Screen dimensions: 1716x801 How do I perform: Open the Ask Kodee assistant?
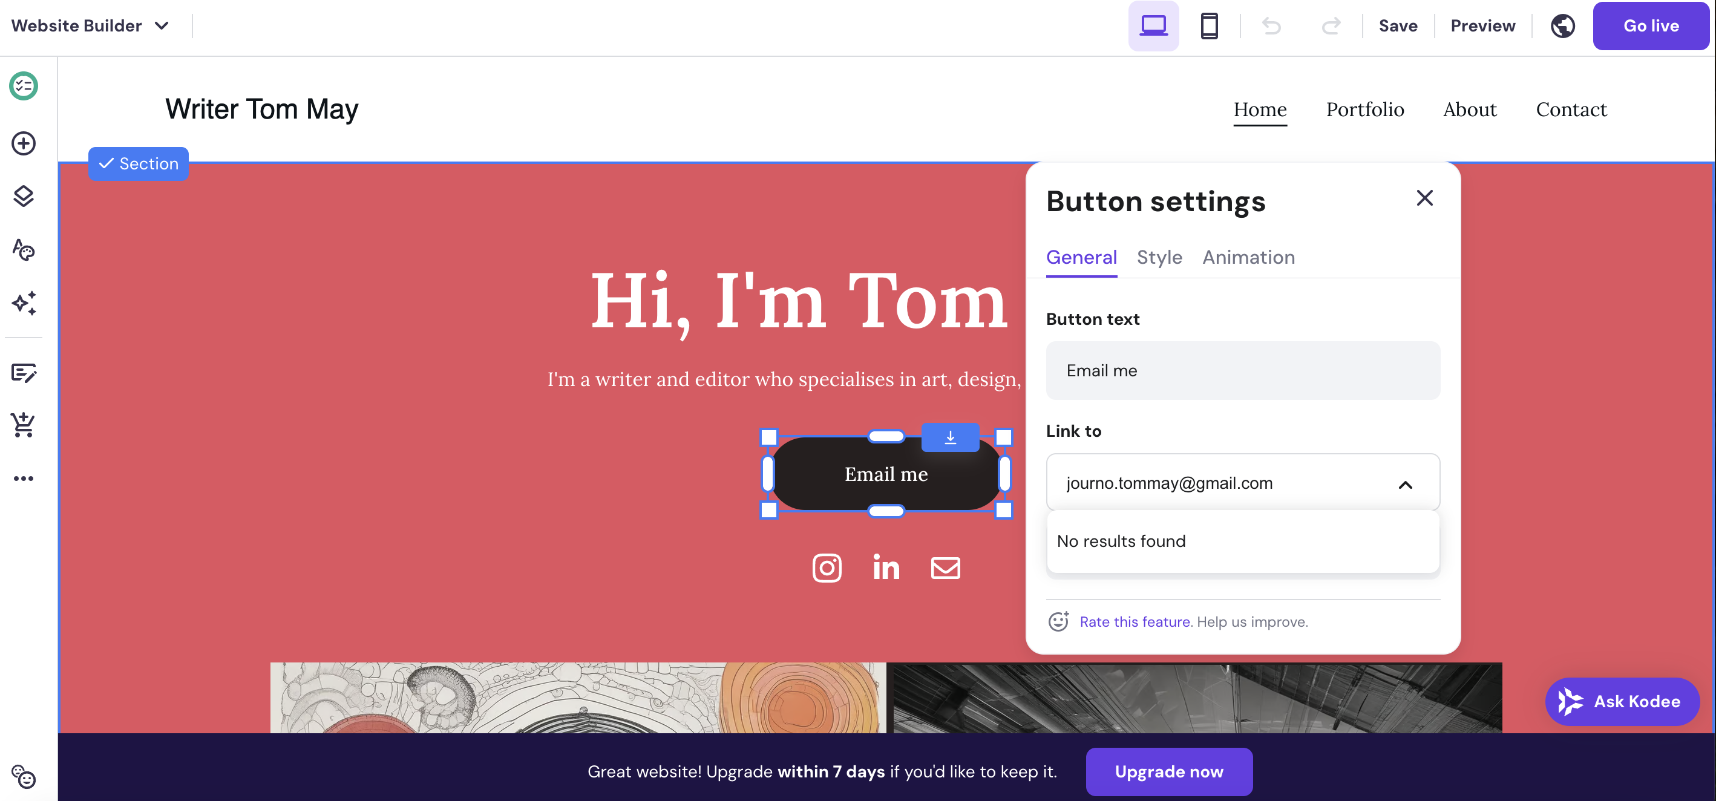tap(1622, 701)
